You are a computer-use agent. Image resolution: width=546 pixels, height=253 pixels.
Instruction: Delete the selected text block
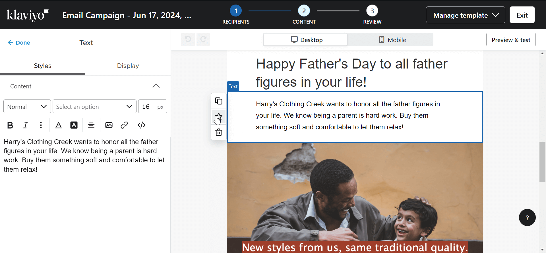click(x=219, y=132)
